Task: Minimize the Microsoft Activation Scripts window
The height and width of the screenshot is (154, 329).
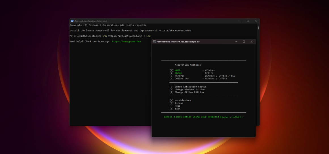Action: 236,42
